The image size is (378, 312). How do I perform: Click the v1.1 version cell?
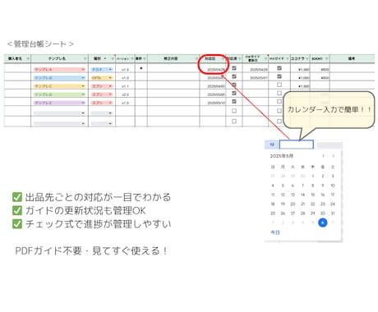pos(125,86)
